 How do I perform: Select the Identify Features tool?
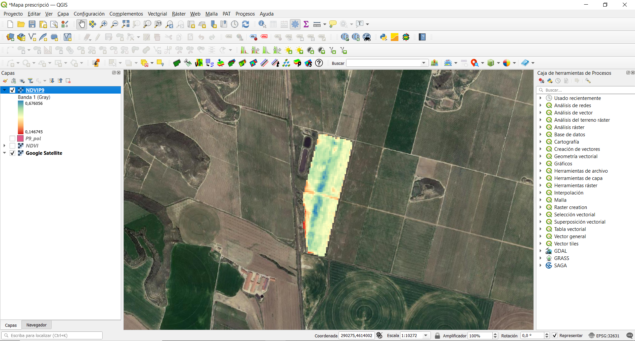coord(262,24)
